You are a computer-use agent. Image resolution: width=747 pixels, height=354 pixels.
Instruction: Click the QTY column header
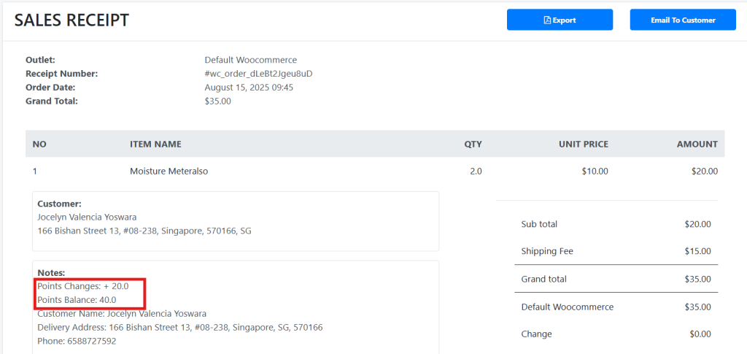[473, 145]
